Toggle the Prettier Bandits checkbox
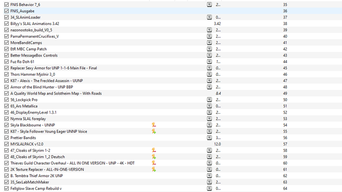This screenshot has height=192, width=342. [x=6, y=138]
